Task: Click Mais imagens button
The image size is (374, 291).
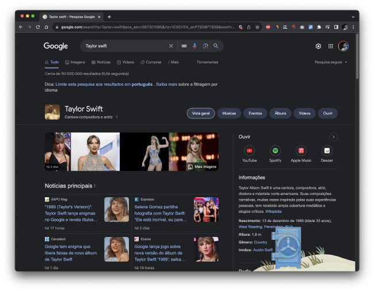Action: pos(203,167)
